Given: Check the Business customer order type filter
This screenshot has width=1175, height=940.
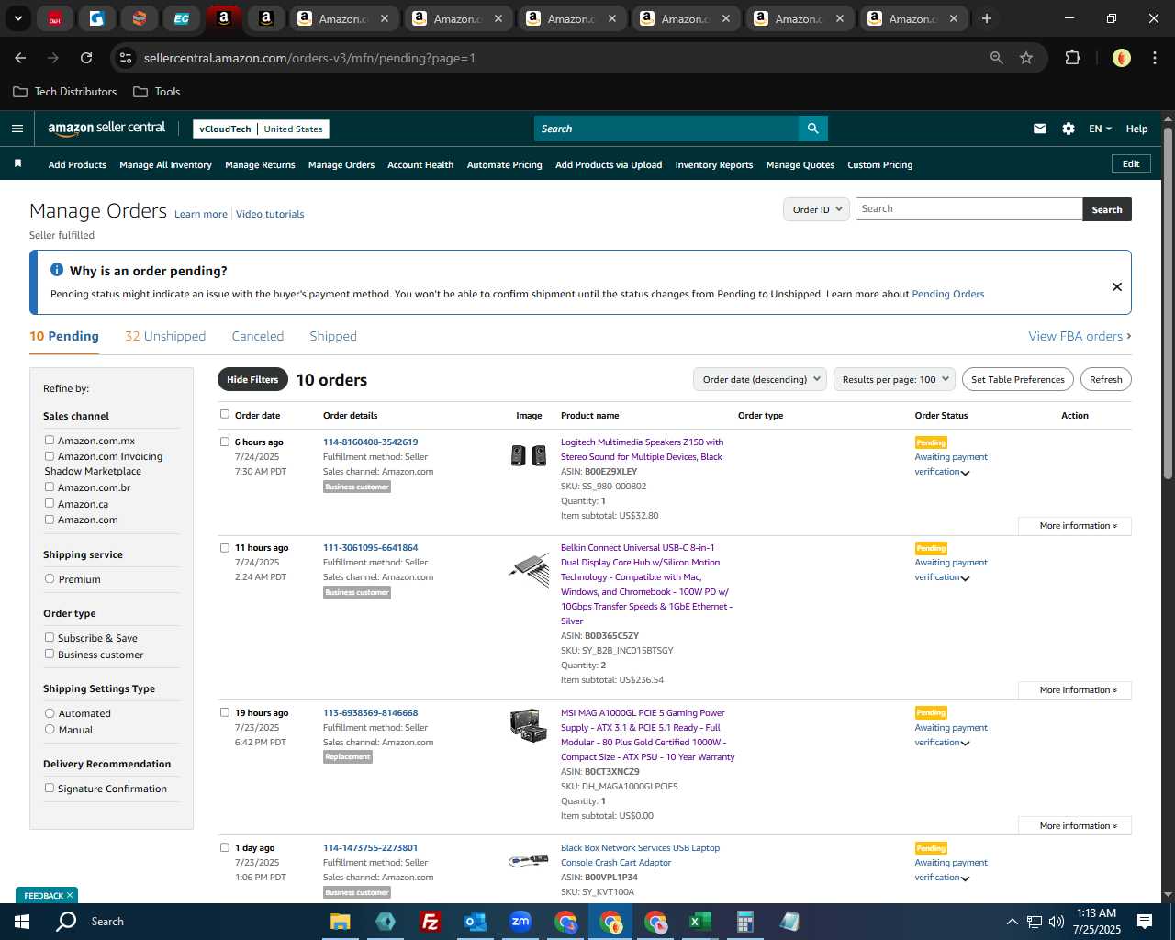Looking at the screenshot, I should point(50,654).
